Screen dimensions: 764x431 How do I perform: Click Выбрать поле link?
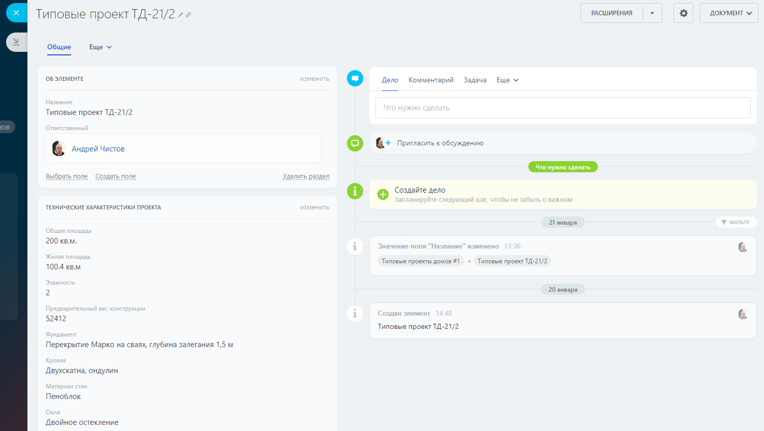pyautogui.click(x=67, y=176)
